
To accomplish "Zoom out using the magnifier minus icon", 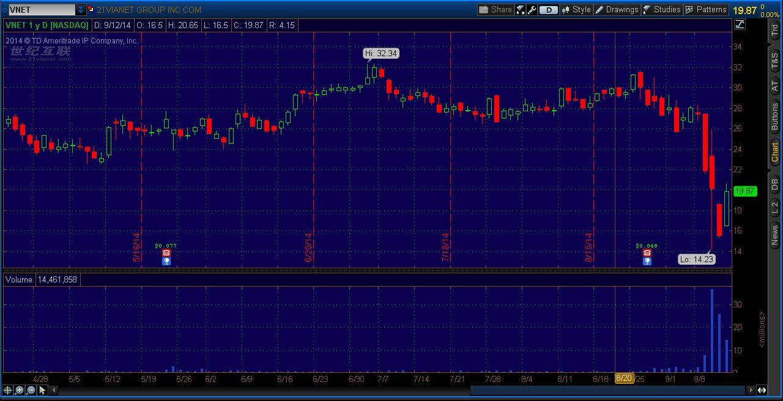I will [x=31, y=390].
